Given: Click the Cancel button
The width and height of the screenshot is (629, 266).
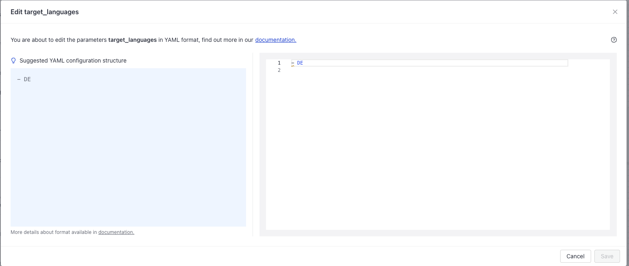Looking at the screenshot, I should (x=575, y=256).
